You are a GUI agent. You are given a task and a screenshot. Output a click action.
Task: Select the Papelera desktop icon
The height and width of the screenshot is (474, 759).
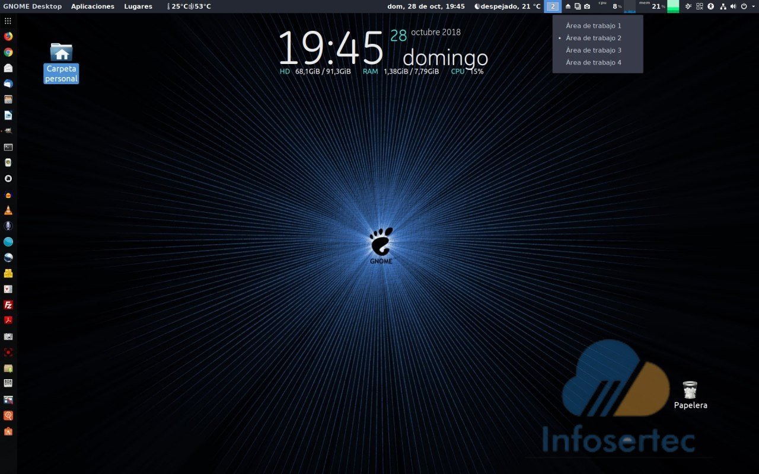pos(690,395)
